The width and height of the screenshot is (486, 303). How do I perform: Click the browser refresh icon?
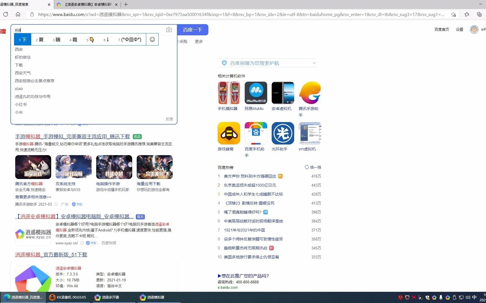tap(6, 14)
